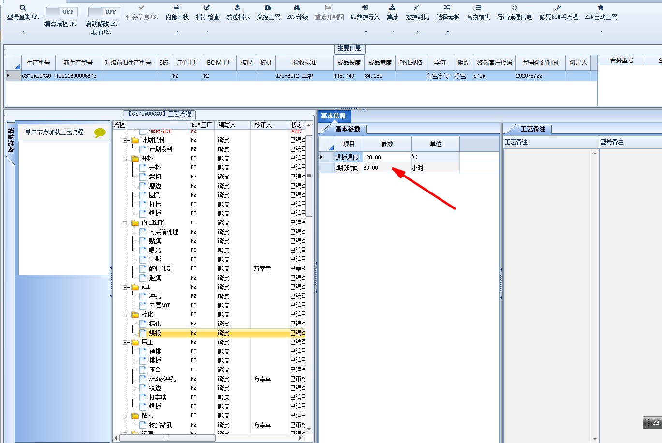Switch to the 基本信息 tab
The height and width of the screenshot is (443, 662).
click(334, 116)
